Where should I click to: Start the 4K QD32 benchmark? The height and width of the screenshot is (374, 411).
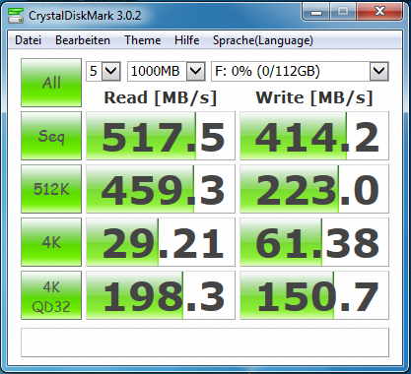tap(51, 295)
